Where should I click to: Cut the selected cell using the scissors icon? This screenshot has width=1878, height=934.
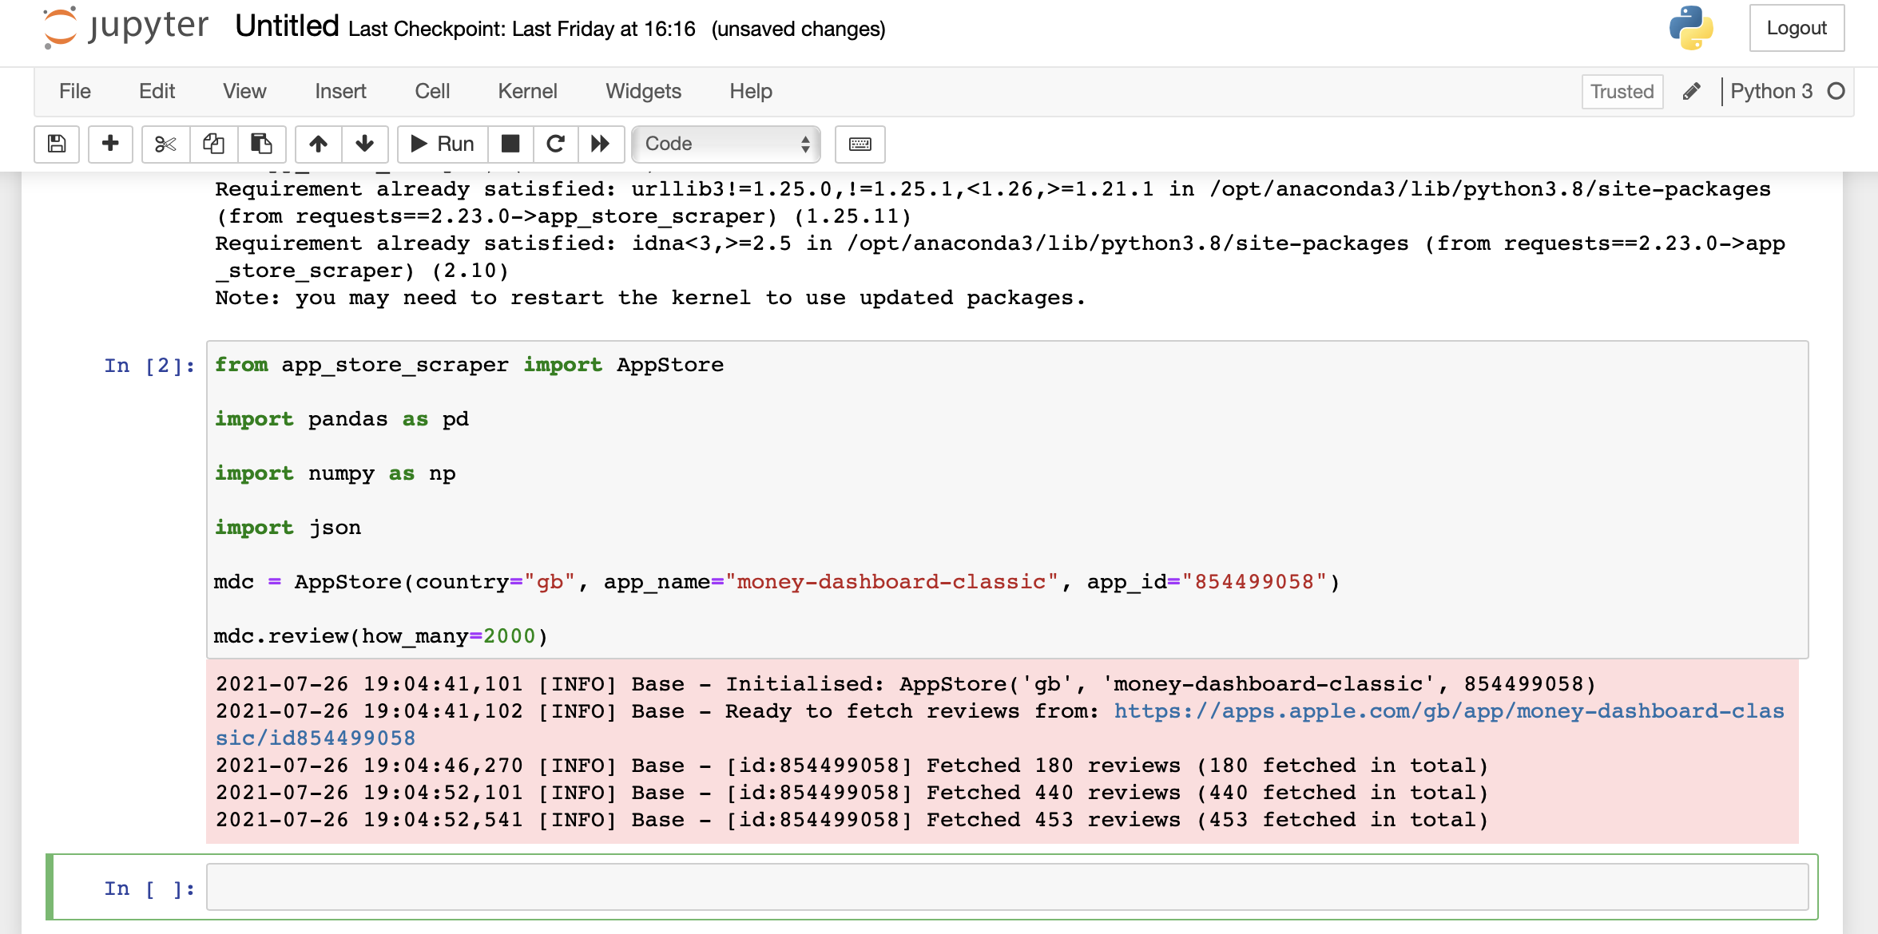click(165, 144)
